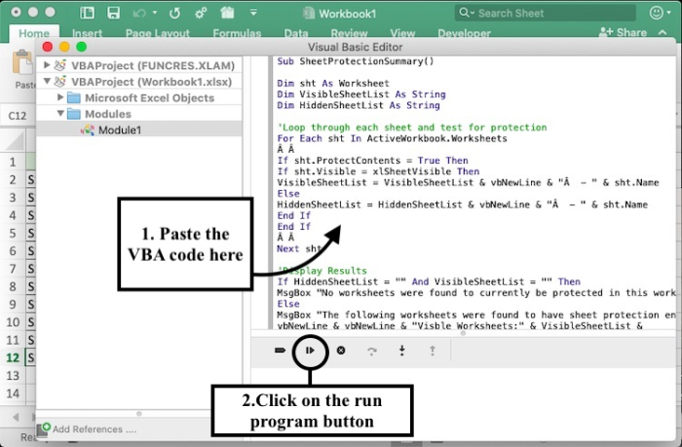Screen dimensions: 682x447
Task: Open the Review ribbon tab
Action: [349, 33]
